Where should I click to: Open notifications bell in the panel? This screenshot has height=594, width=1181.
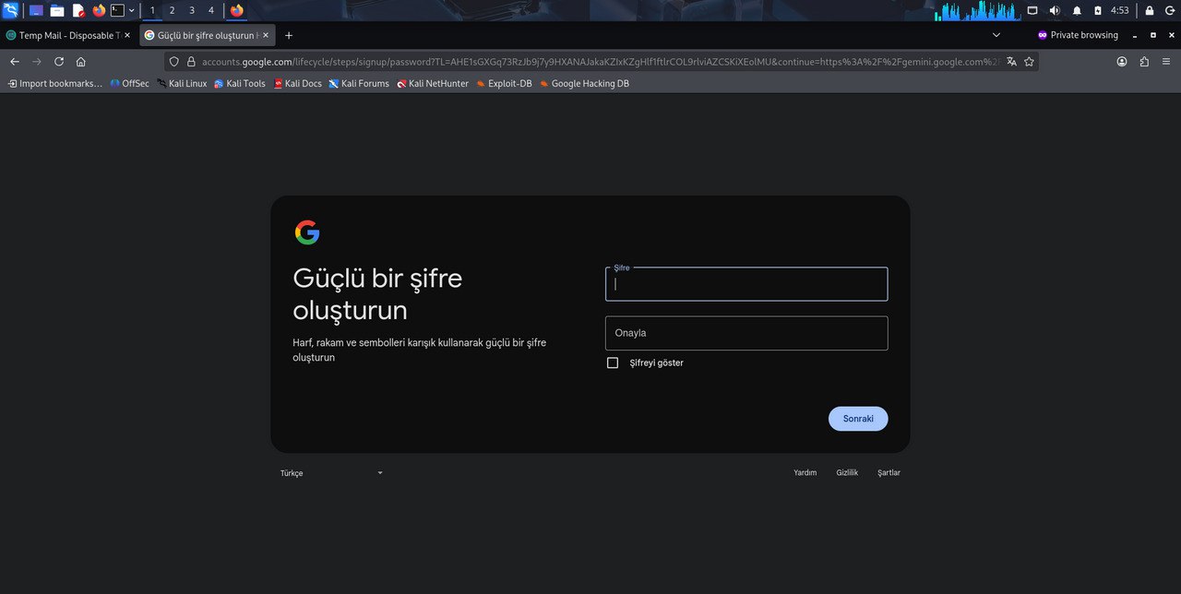1077,10
